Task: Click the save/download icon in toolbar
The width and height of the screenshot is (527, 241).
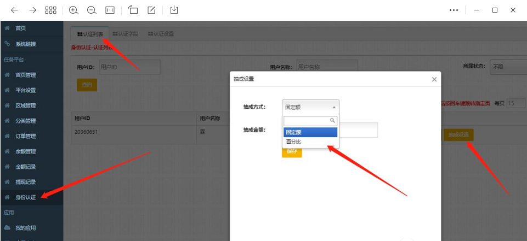Action: 174,10
